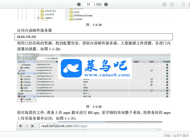Go to the previous page arrow
This screenshot has width=190, height=137.
[79, 5]
